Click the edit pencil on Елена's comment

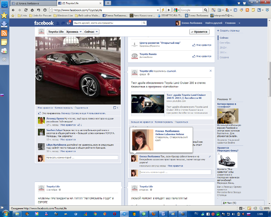point(210,157)
